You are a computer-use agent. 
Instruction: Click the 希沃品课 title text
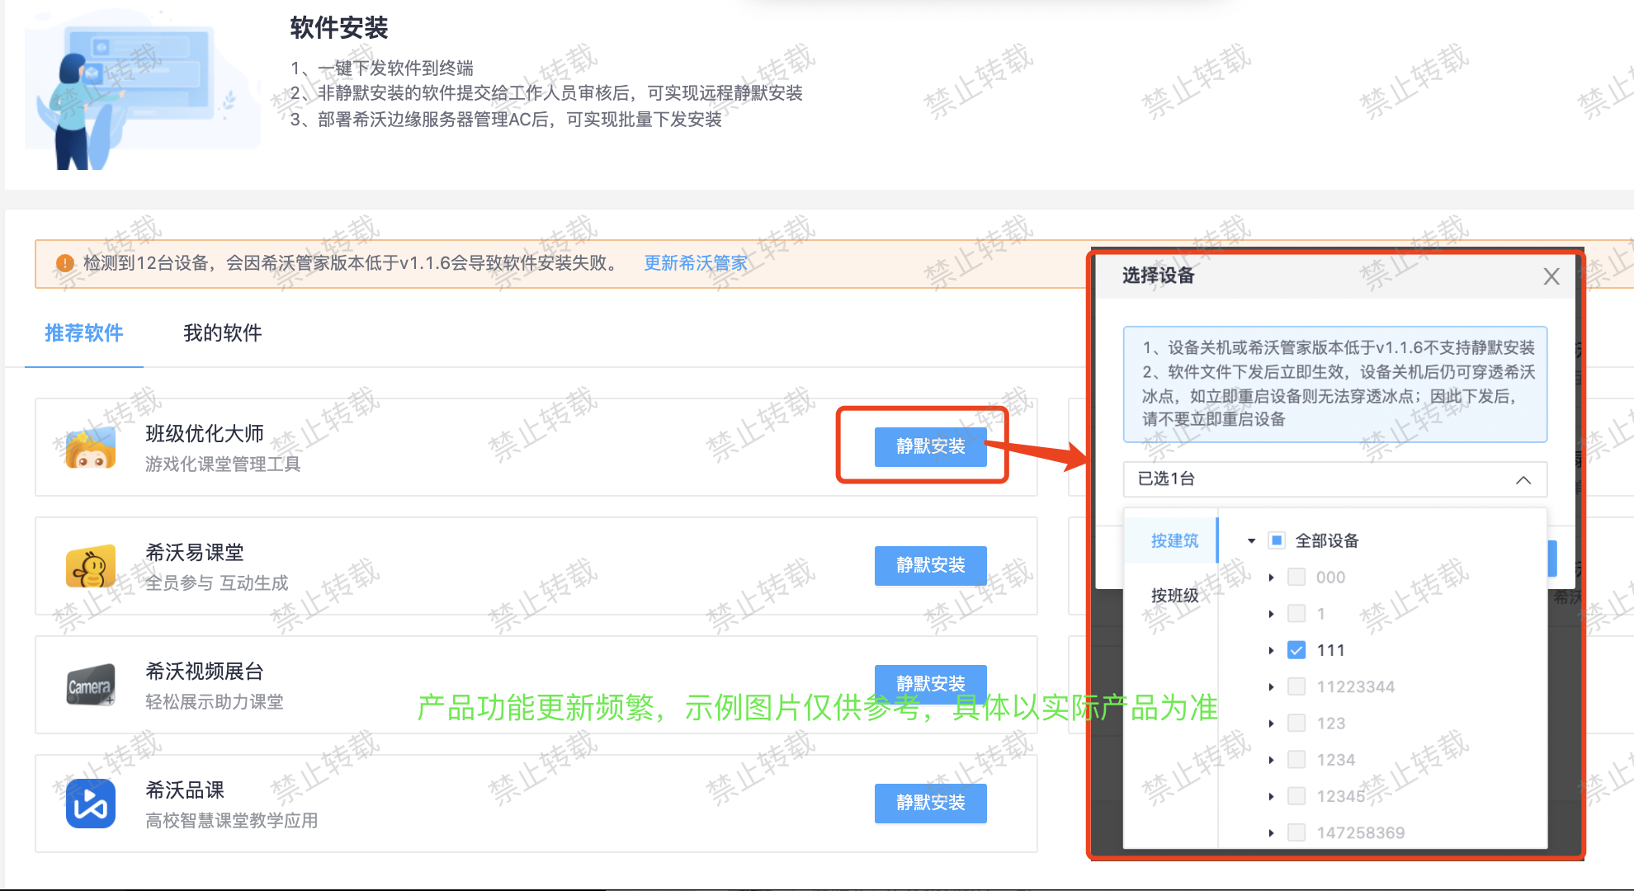coord(185,790)
